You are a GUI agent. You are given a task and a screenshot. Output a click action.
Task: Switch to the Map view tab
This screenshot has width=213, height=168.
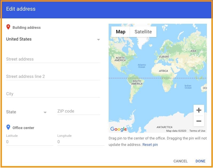(x=120, y=32)
